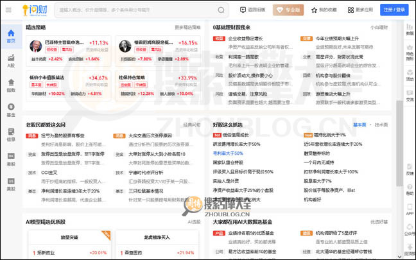Click 研发费用增长率大于50% filter

pos(236,144)
